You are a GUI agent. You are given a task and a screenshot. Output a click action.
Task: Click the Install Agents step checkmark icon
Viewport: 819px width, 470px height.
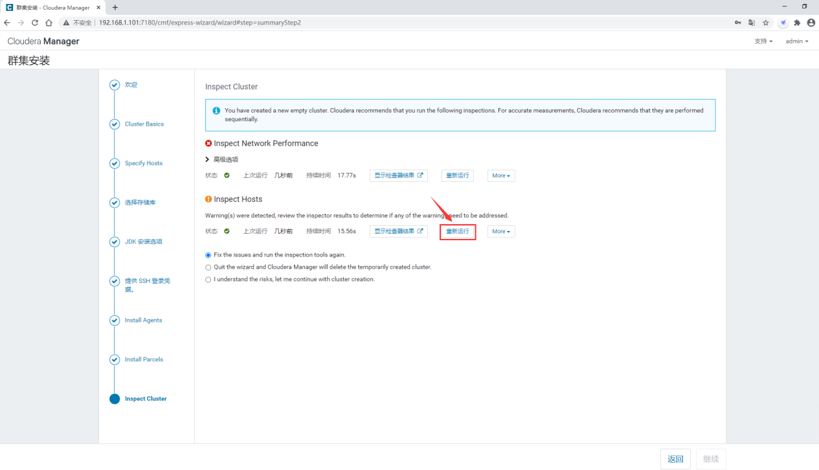point(115,320)
